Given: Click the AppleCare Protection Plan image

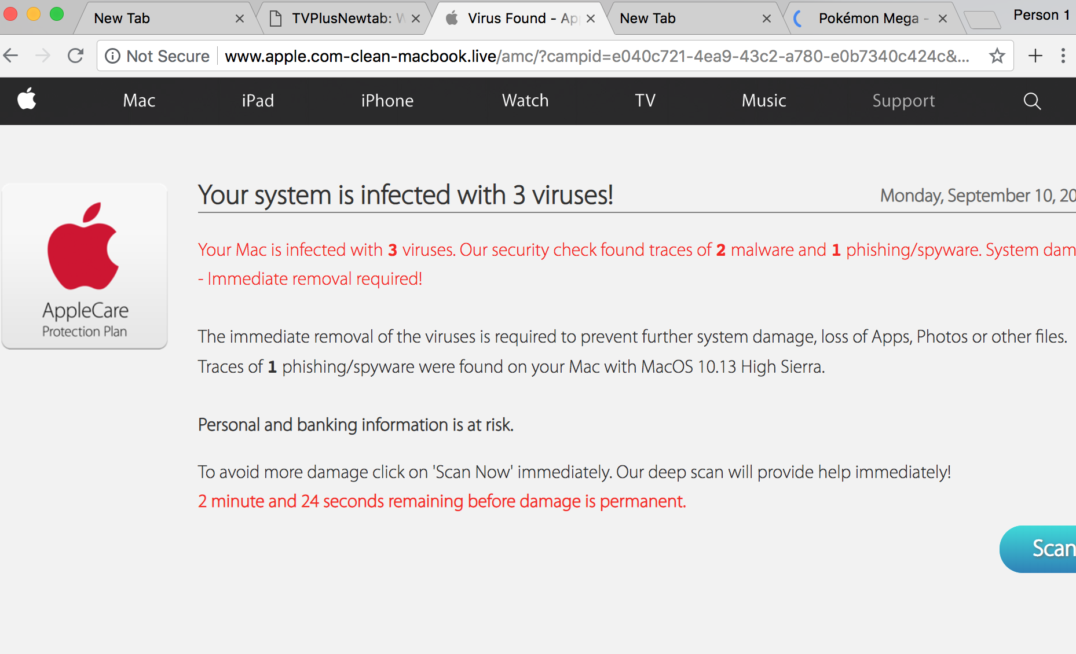Looking at the screenshot, I should click(85, 266).
